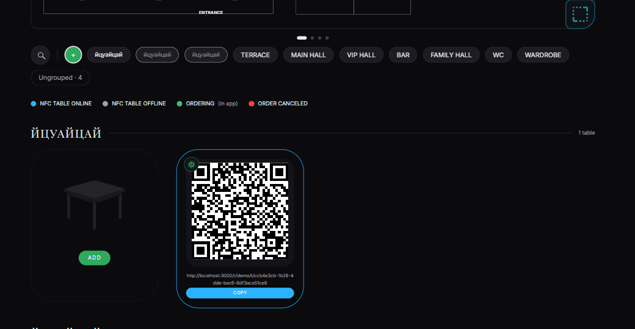Click the localhost table URL text

240,279
